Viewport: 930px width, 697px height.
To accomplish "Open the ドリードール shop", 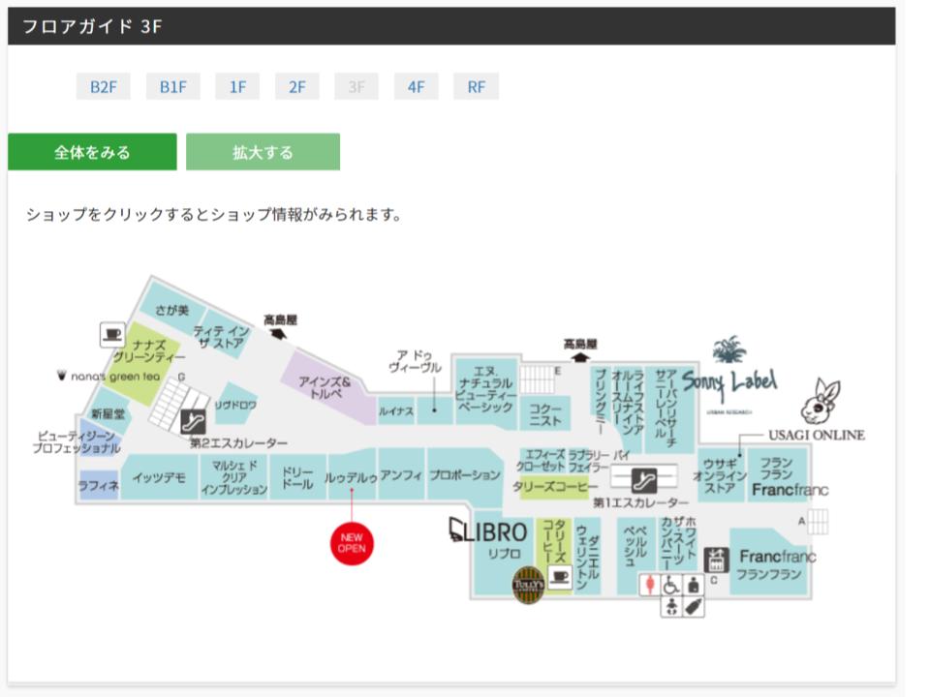I will click(x=297, y=477).
